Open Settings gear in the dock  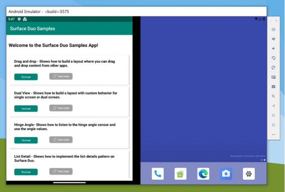(249, 174)
